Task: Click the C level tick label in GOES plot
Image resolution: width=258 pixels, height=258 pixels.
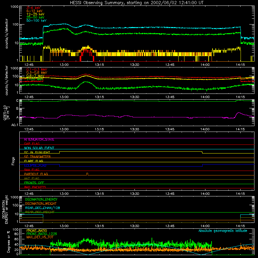Action: click(17, 101)
